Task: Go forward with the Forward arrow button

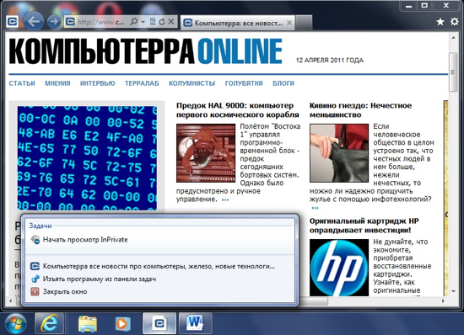Action: (x=54, y=22)
